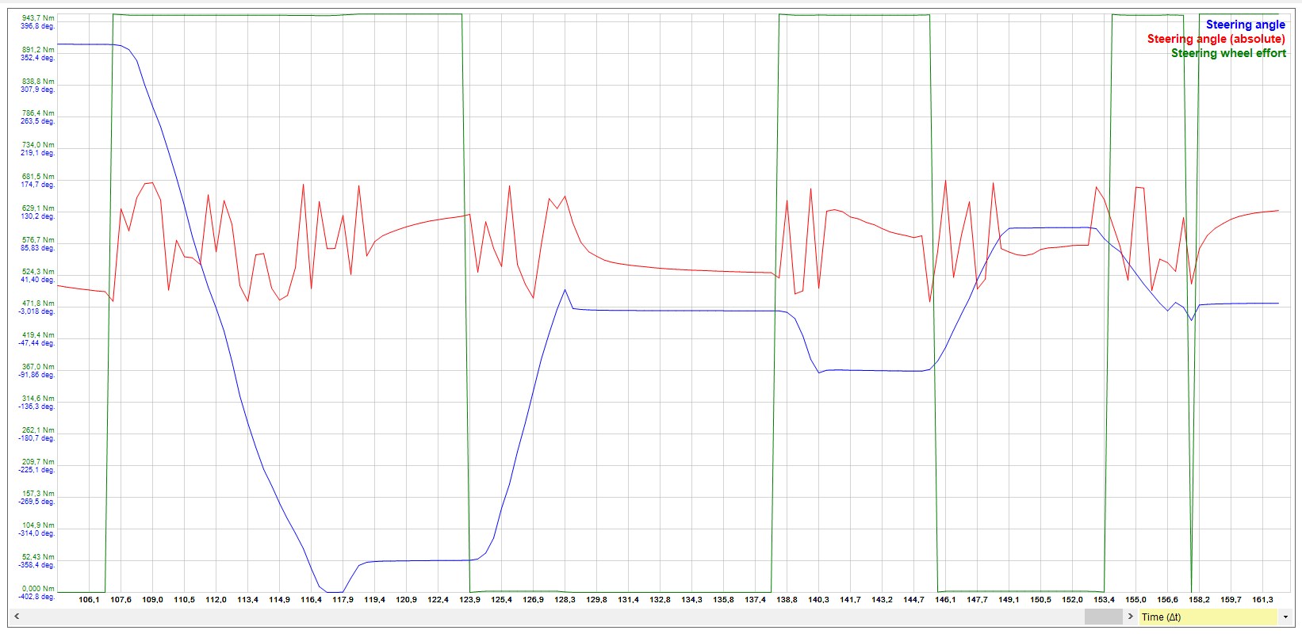This screenshot has width=1302, height=634.
Task: Click the horizontal scrollbar left arrow
Action: (x=17, y=617)
